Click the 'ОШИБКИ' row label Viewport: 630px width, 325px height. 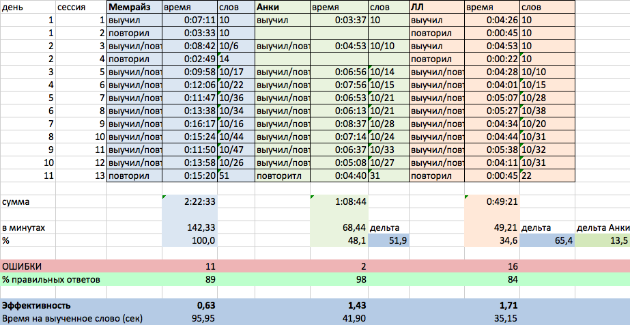click(22, 266)
